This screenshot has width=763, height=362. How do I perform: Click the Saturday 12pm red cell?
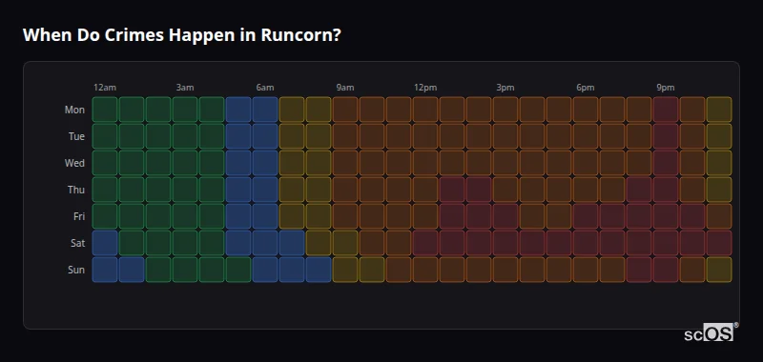425,243
